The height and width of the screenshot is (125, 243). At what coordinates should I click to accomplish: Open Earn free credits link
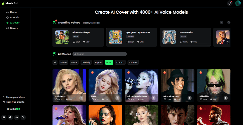[13, 102]
